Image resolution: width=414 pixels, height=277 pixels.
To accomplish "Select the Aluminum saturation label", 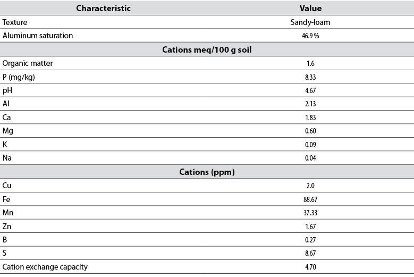I will [x=38, y=36].
